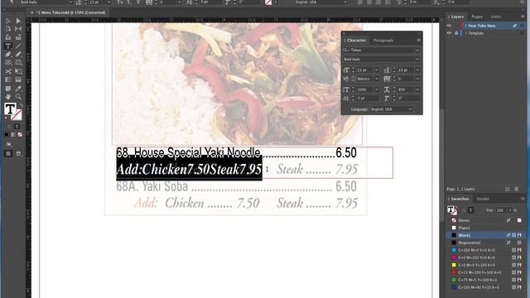Click the Create new layer icon
Viewport: 530px width, 298px height.
[x=507, y=190]
